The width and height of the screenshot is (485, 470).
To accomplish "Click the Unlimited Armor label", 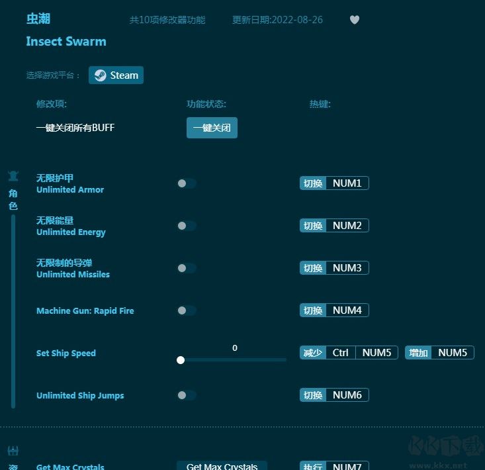I will (x=70, y=190).
